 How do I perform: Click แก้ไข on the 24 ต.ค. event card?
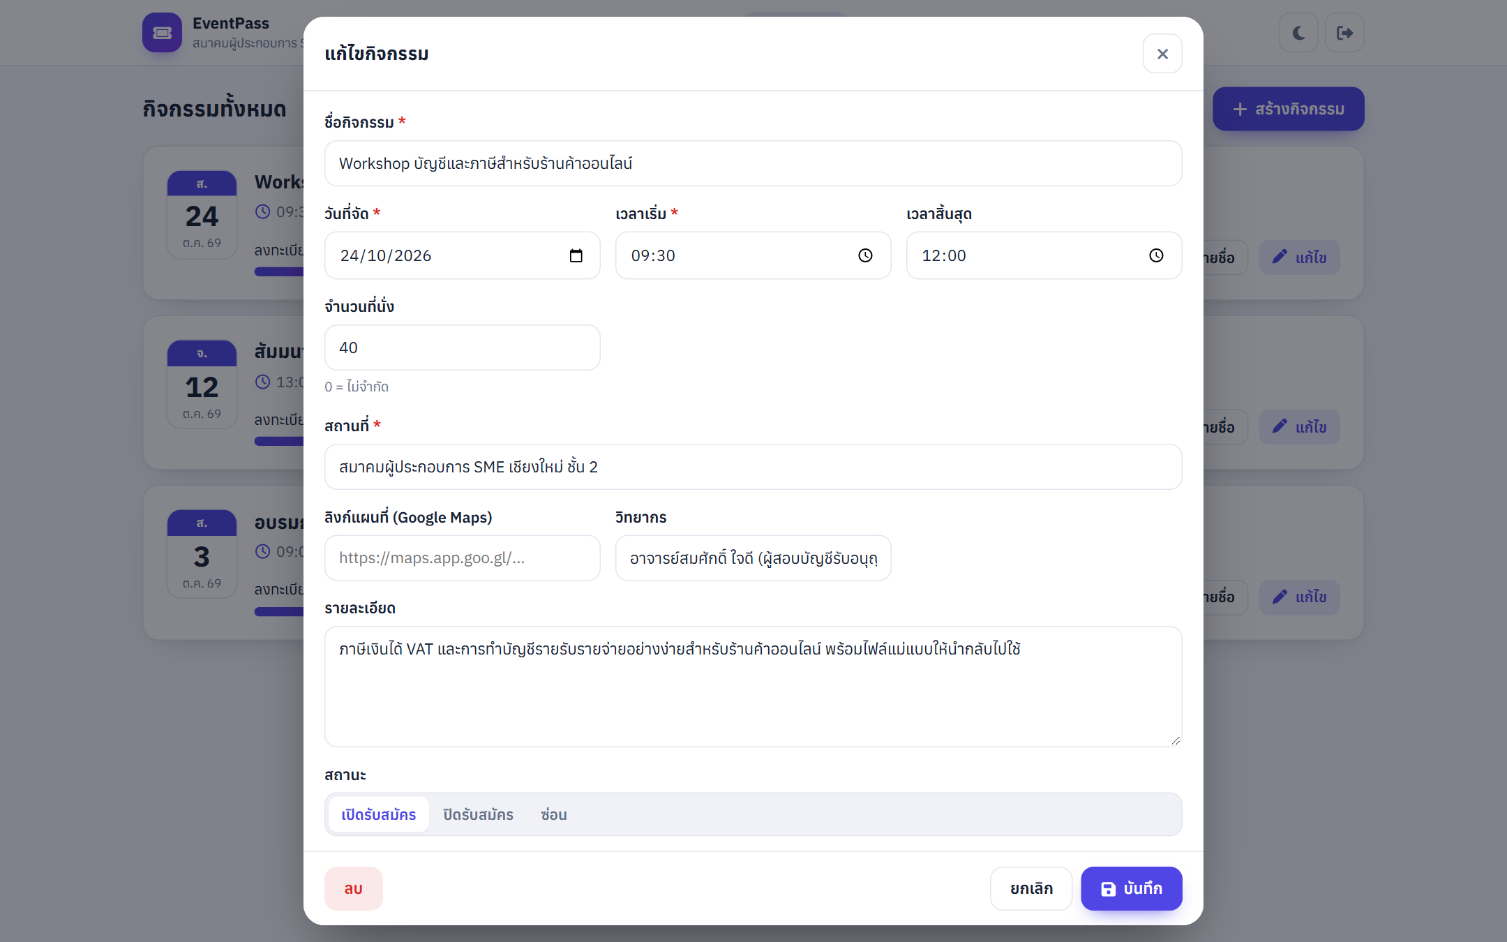tap(1299, 257)
